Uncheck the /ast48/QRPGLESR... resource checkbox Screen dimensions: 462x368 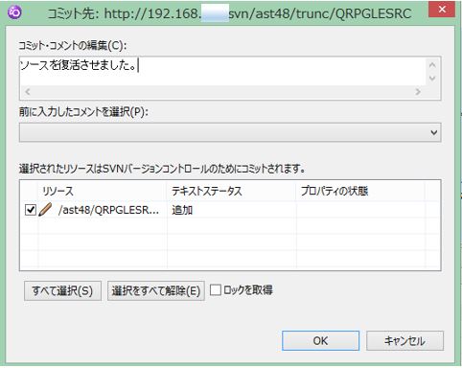coord(31,210)
